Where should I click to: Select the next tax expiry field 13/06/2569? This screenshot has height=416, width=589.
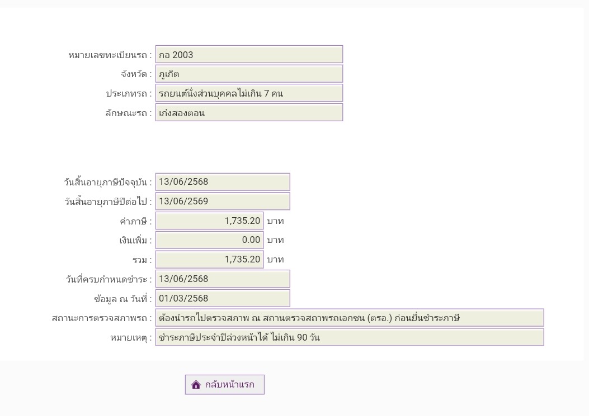(x=222, y=201)
